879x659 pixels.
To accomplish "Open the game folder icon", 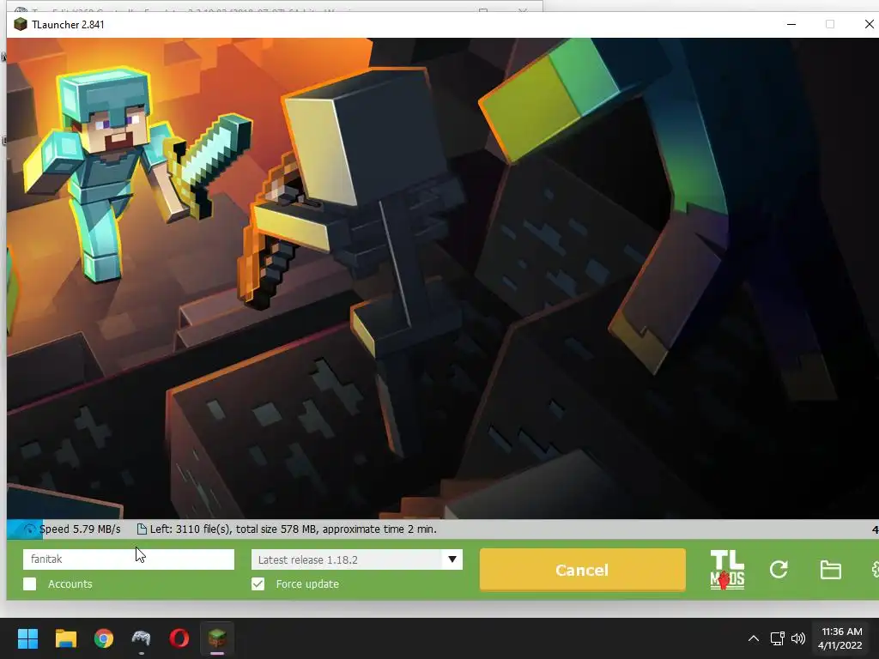I will pos(830,570).
